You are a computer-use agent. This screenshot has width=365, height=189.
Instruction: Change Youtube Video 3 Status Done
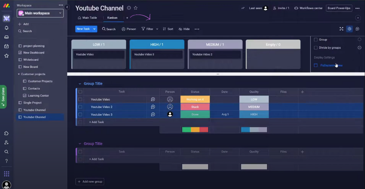pyautogui.click(x=195, y=115)
